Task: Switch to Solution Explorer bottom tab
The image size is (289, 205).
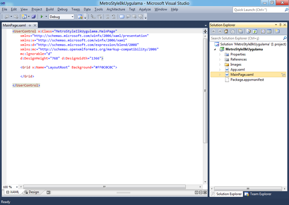Action: coord(226,194)
